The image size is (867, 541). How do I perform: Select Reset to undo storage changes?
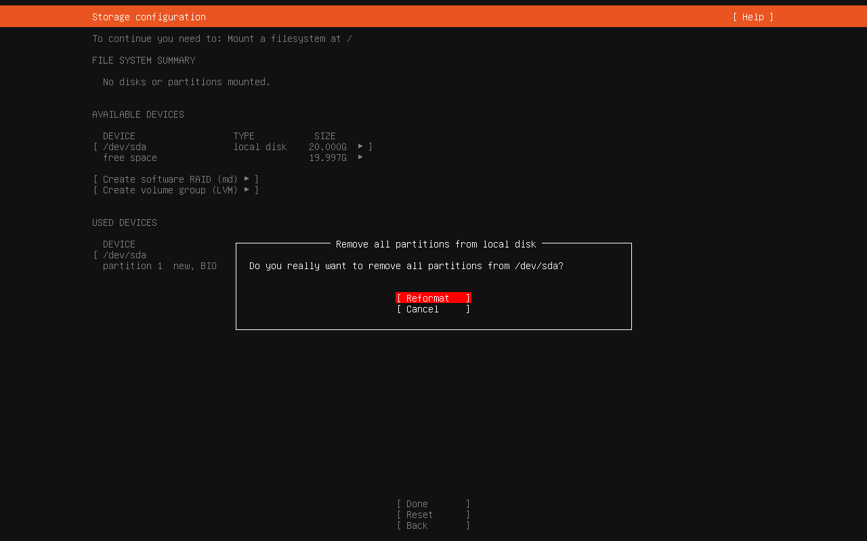tap(433, 515)
